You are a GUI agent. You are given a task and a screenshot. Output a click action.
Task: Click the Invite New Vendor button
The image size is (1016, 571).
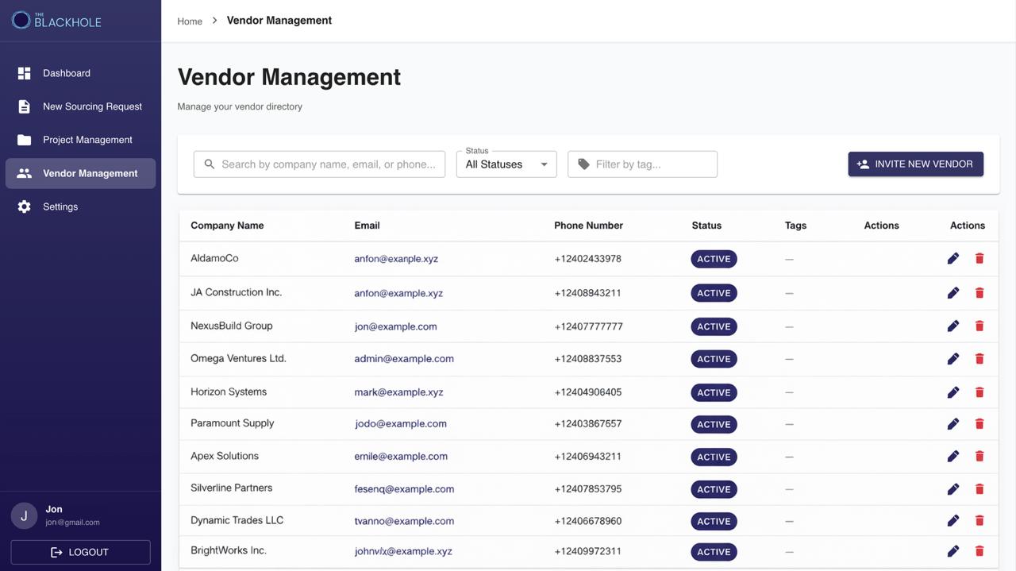916,164
